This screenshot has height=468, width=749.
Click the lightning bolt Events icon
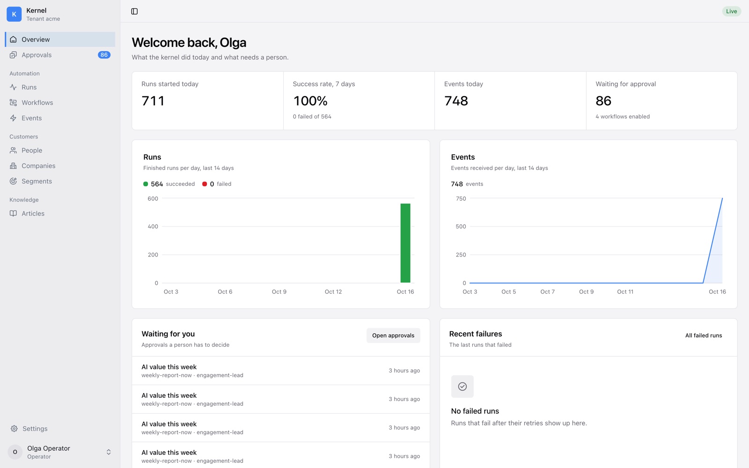click(x=13, y=118)
